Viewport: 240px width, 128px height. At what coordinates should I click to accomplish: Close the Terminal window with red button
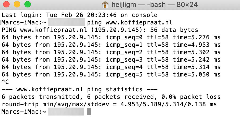click(x=6, y=5)
